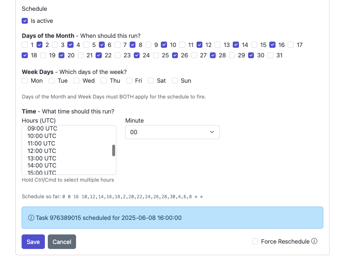Check day 19 of the month
Image resolution: width=347 pixels, height=271 pixels.
pyautogui.click(x=43, y=55)
